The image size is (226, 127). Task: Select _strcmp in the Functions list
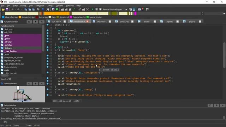[8, 42]
